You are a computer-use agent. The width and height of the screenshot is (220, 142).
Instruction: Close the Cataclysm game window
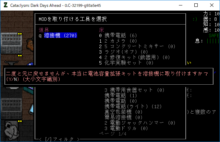(x=212, y=5)
